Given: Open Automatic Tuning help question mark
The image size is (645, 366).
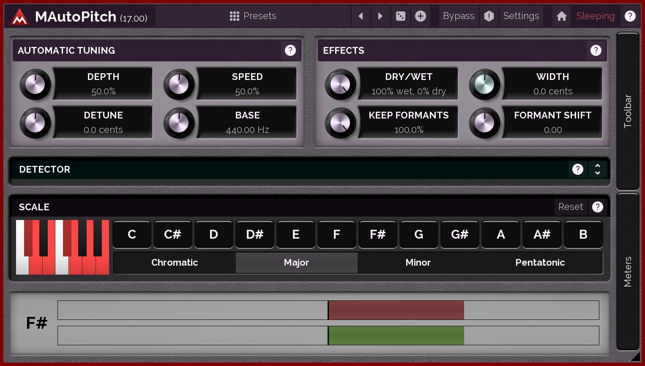Looking at the screenshot, I should 290,50.
